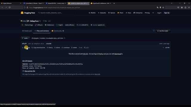
Task: Open the browser extensions icon
Action: click(185, 7)
